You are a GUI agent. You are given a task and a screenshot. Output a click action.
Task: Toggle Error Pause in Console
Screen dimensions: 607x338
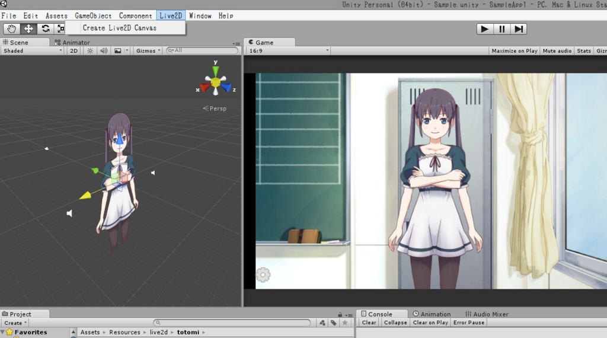click(x=468, y=323)
